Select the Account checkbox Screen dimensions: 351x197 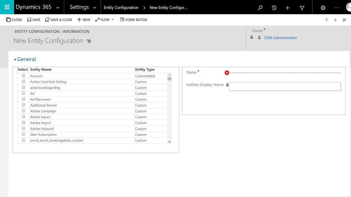click(24, 76)
